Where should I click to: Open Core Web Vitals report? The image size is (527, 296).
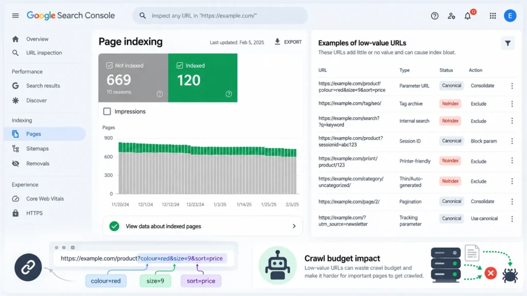click(x=45, y=199)
